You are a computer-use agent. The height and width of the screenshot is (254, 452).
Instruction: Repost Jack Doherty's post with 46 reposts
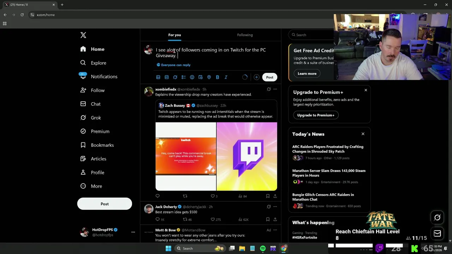[187, 219]
